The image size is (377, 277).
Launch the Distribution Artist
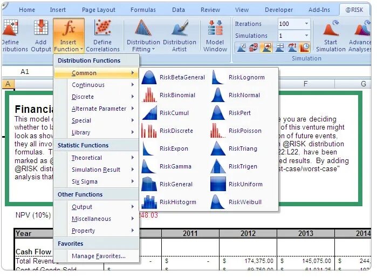(x=180, y=36)
